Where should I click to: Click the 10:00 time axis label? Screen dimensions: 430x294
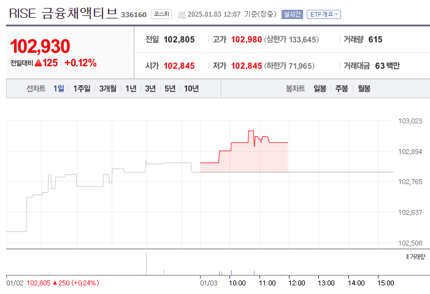pos(237,283)
